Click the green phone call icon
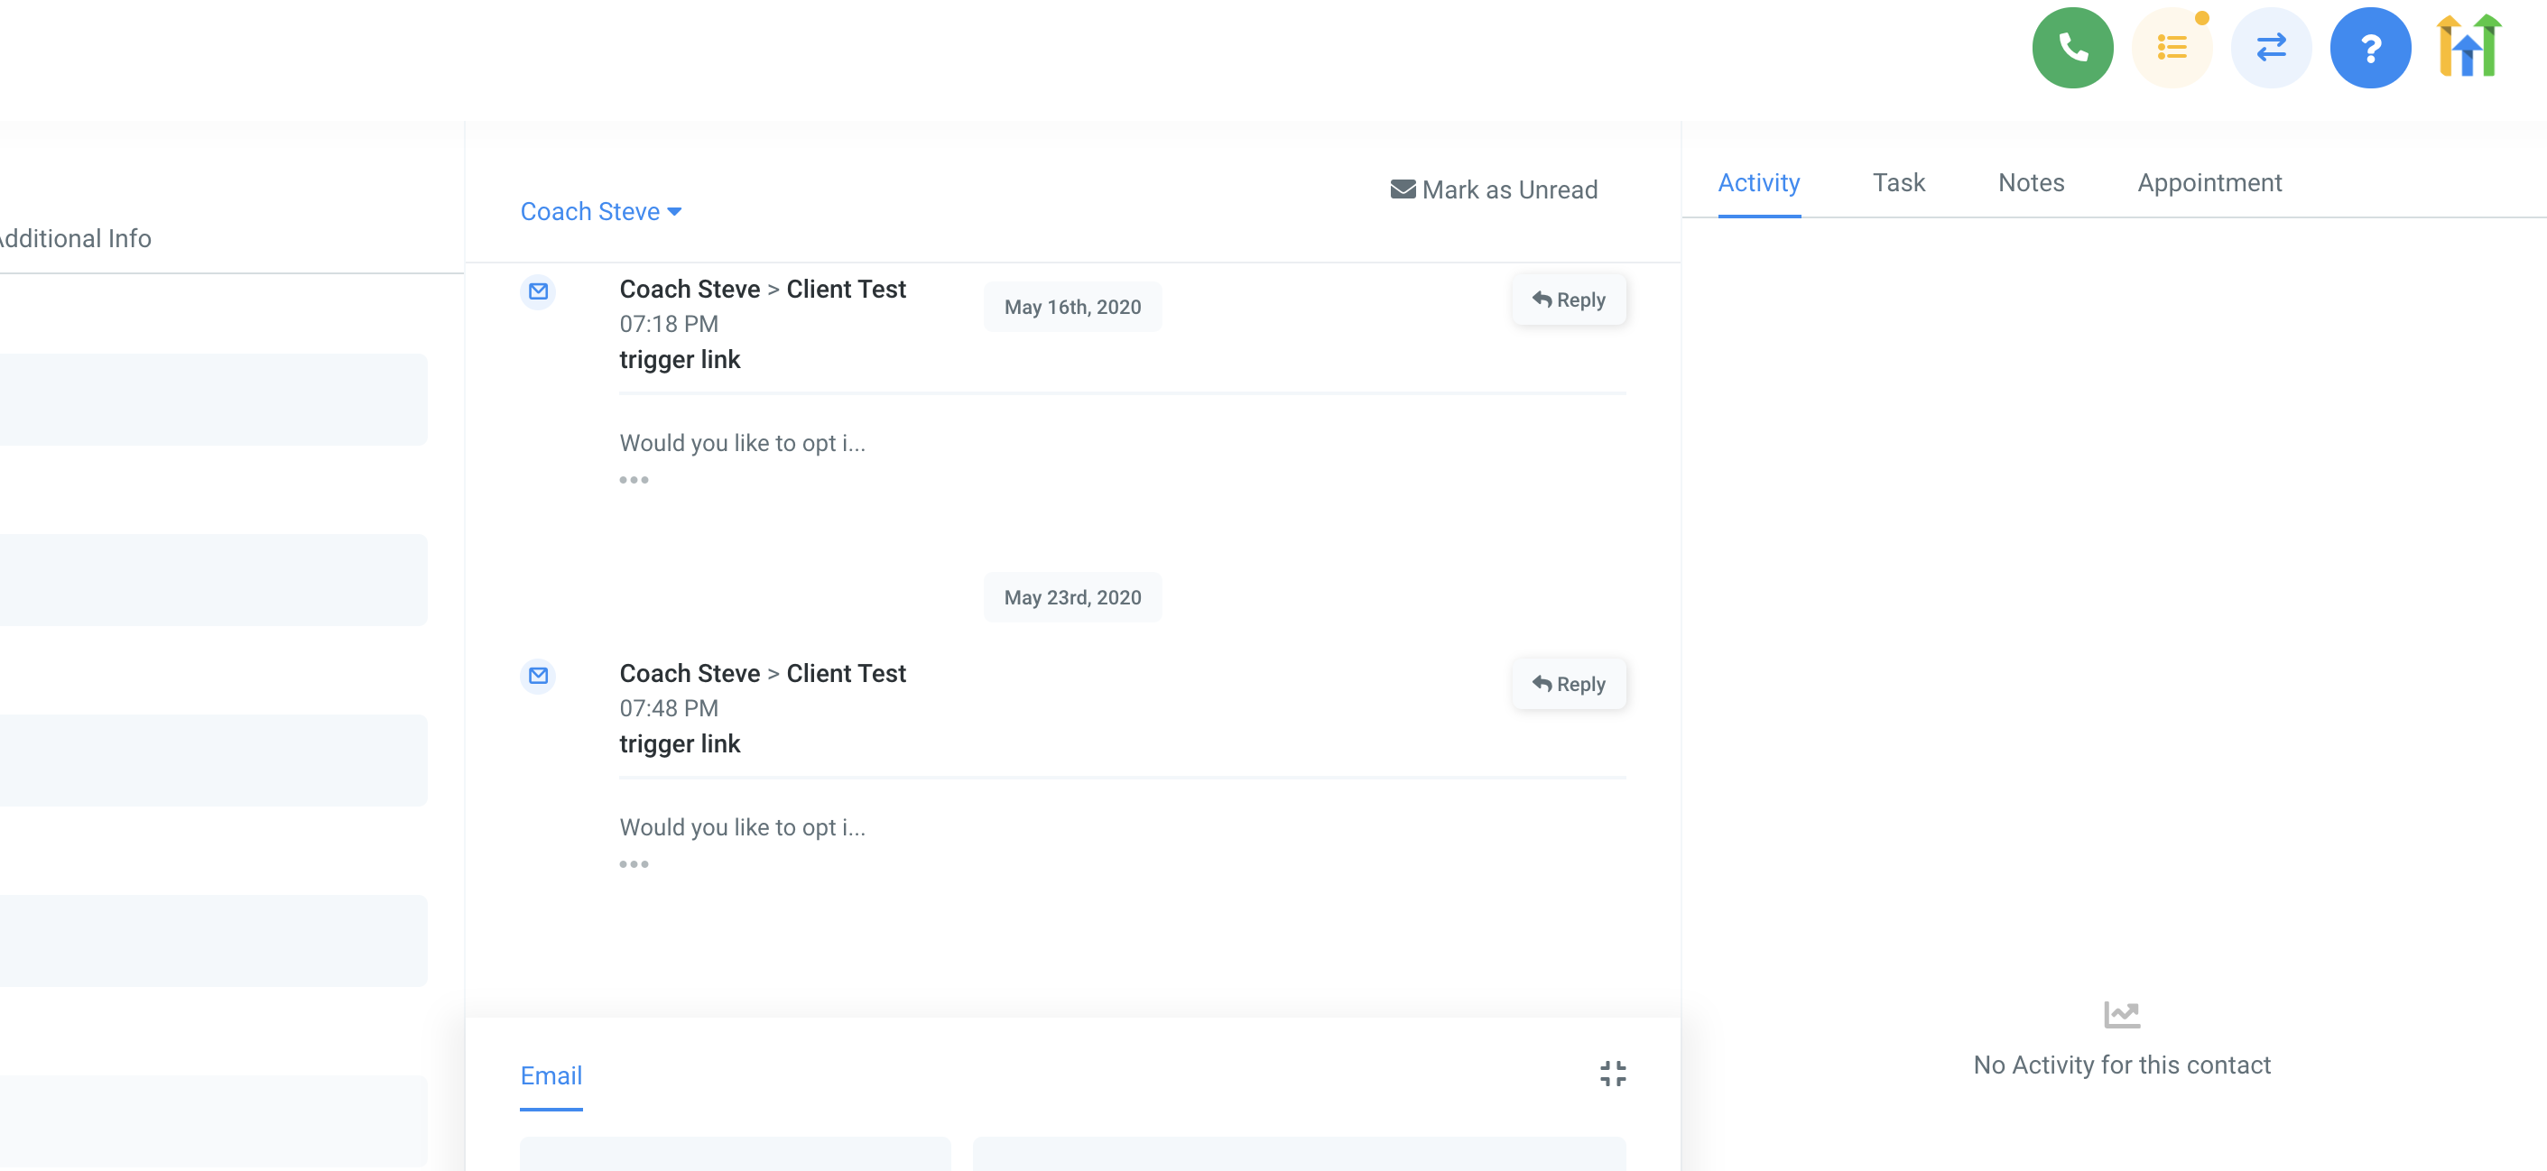 tap(2071, 48)
